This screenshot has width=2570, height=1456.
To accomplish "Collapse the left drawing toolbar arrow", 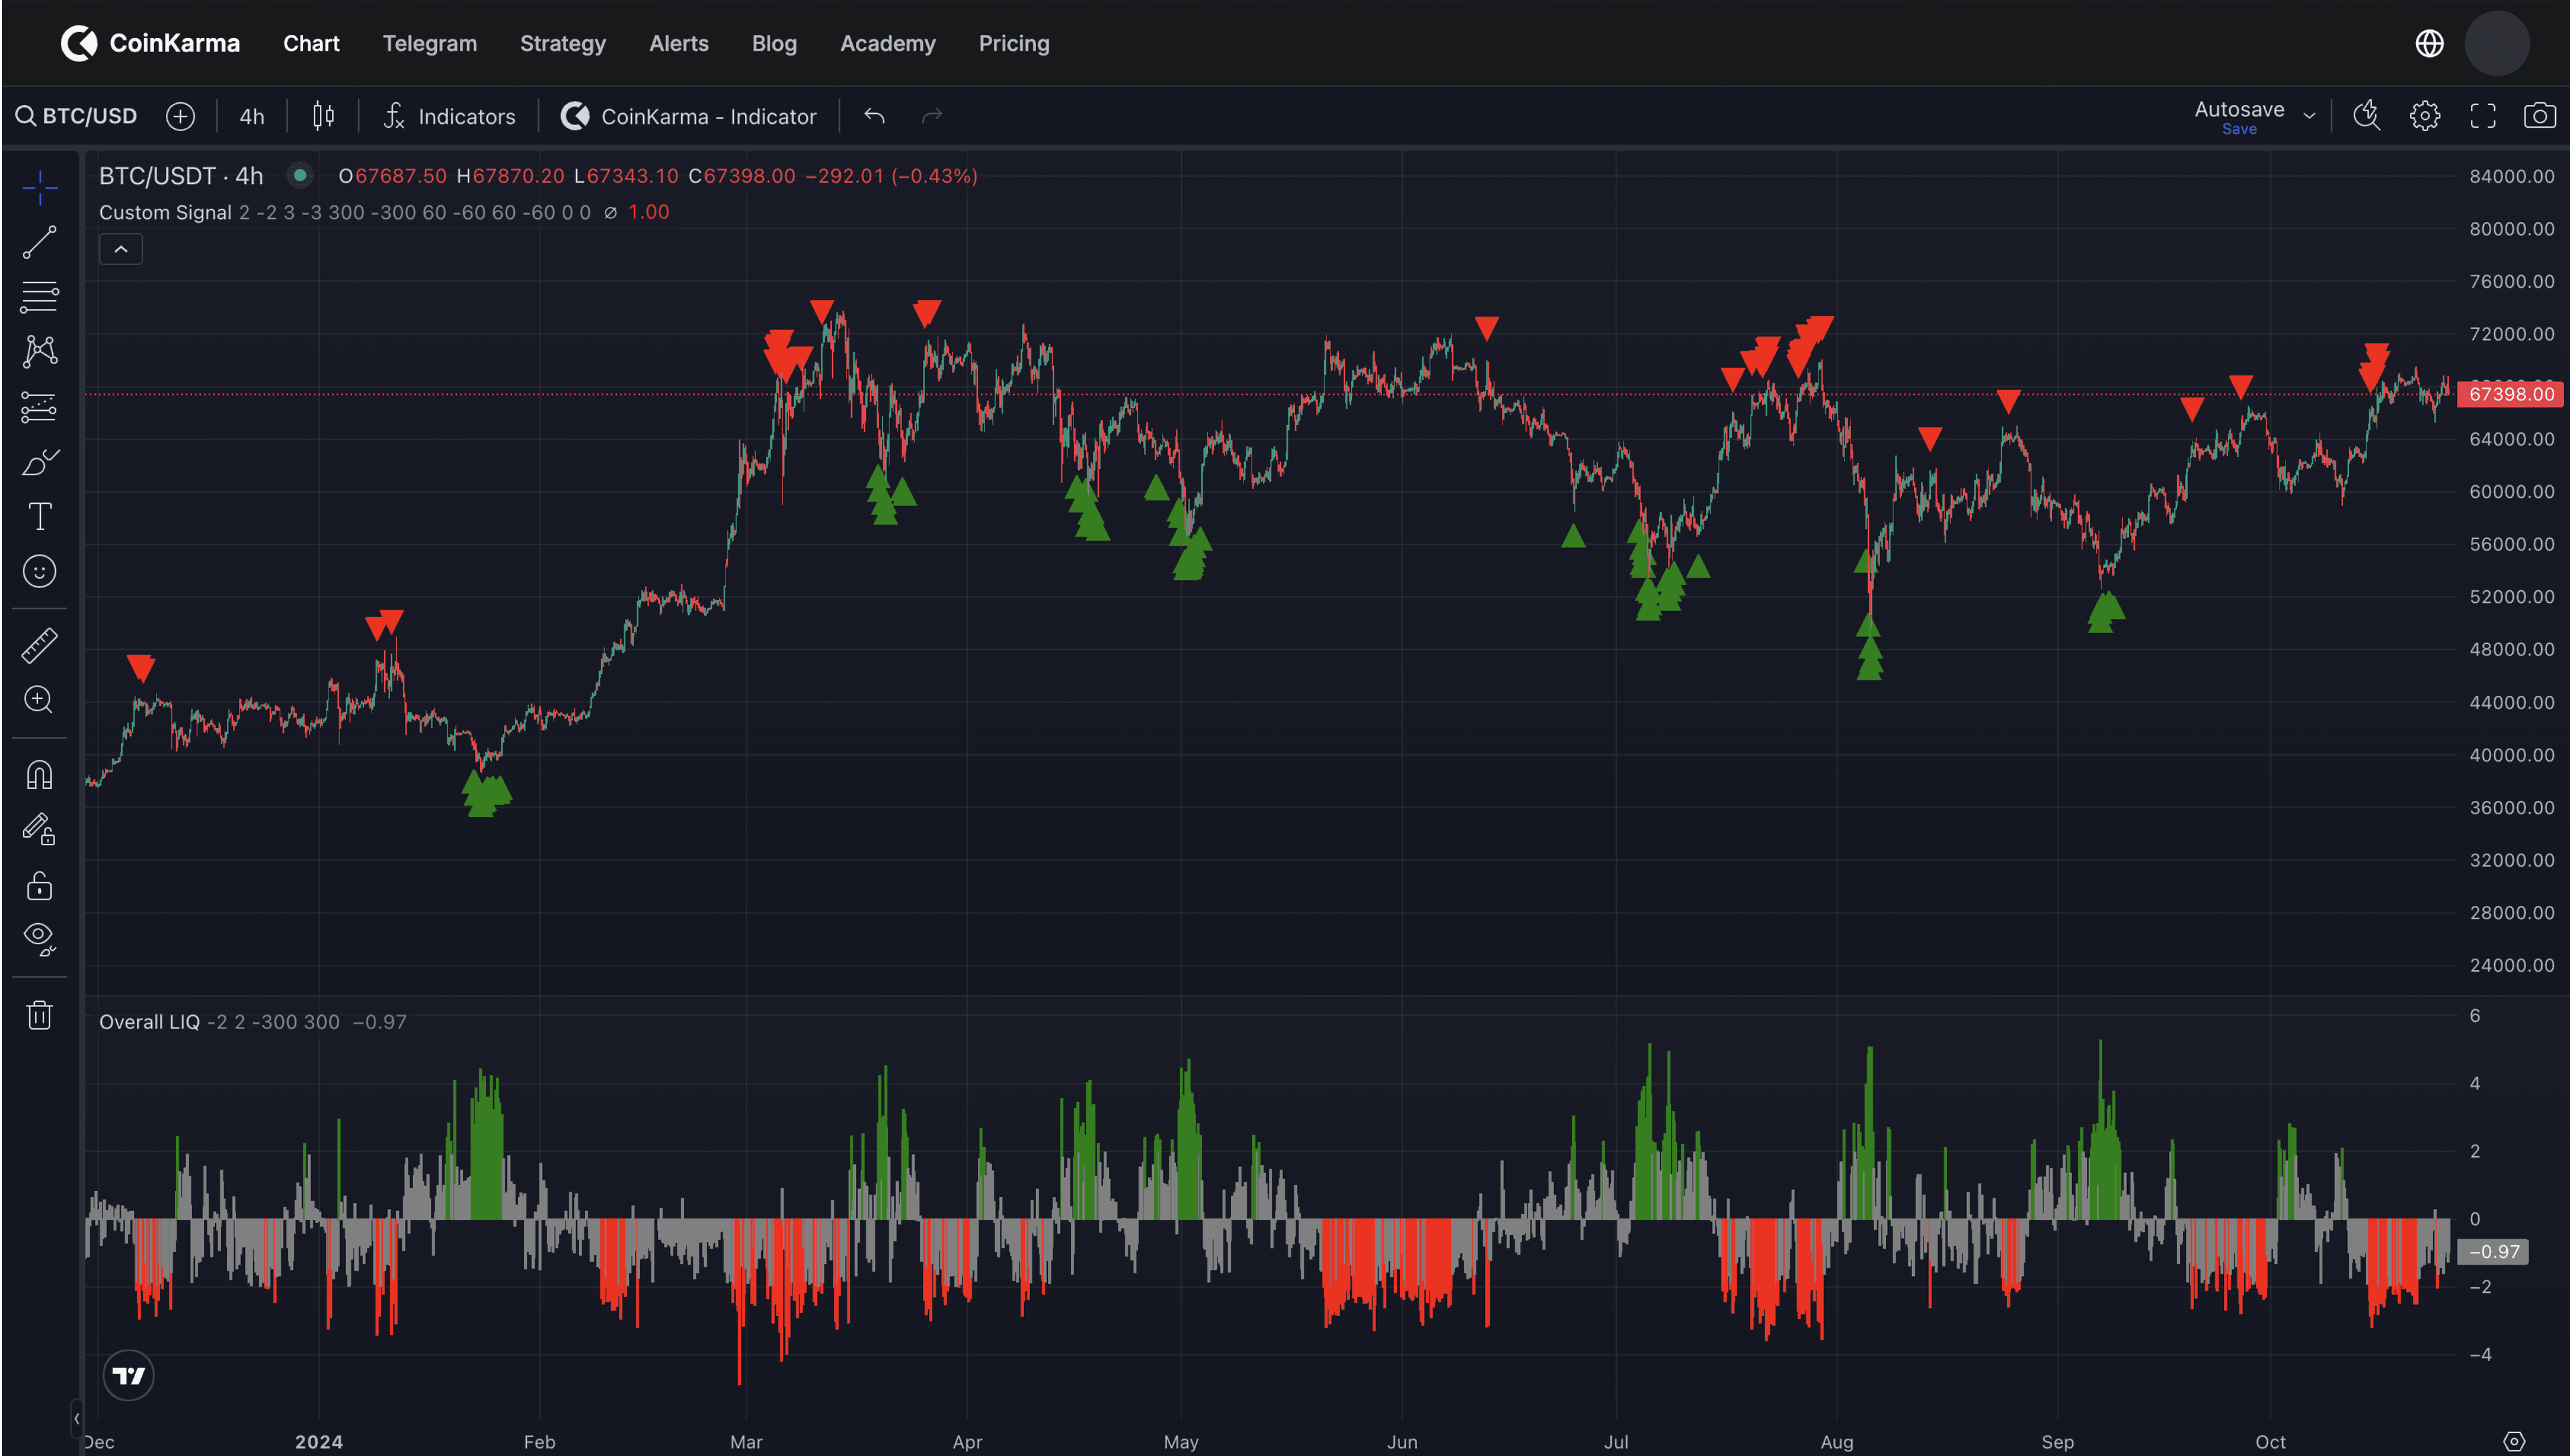I will click(x=76, y=1418).
